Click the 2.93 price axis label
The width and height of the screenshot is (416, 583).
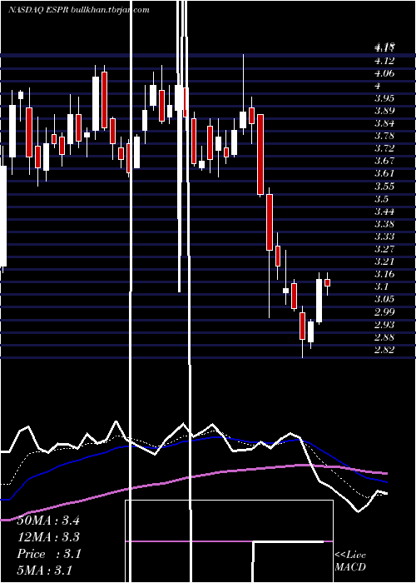coord(384,324)
